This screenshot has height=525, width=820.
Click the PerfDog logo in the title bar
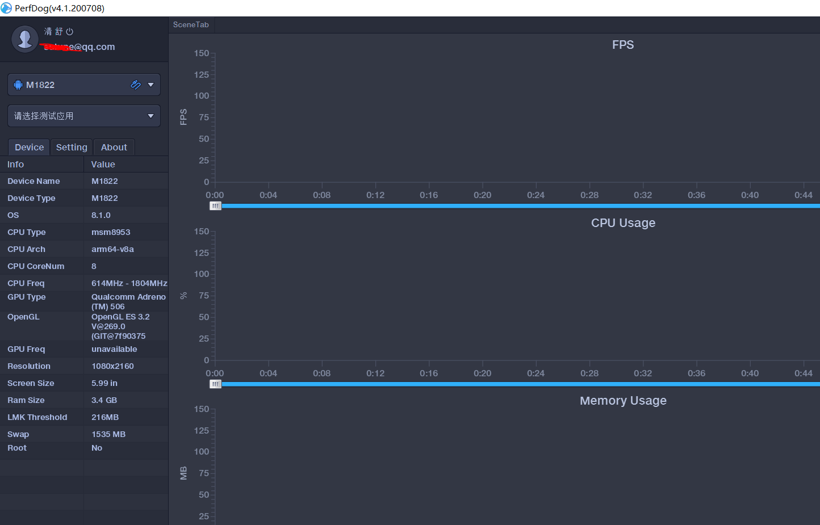(6, 8)
